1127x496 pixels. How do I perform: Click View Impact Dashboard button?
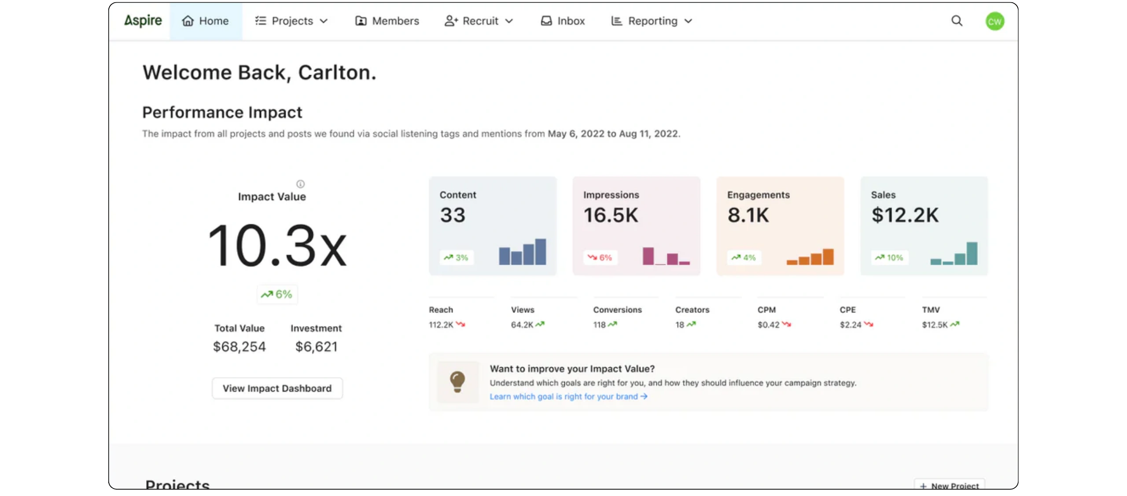[x=277, y=389]
